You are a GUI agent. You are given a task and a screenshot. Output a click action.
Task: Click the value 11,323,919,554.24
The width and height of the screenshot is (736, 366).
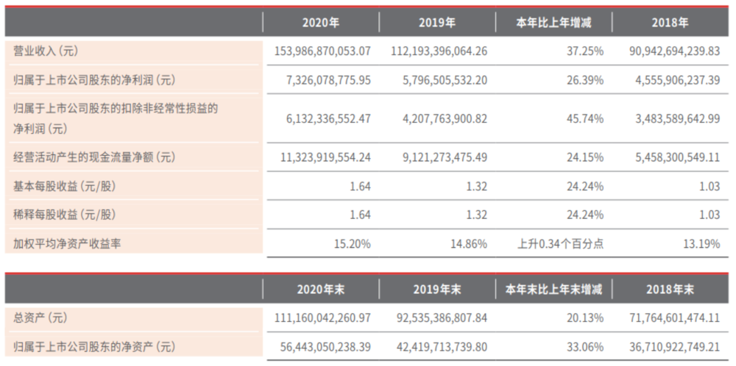pos(325,157)
